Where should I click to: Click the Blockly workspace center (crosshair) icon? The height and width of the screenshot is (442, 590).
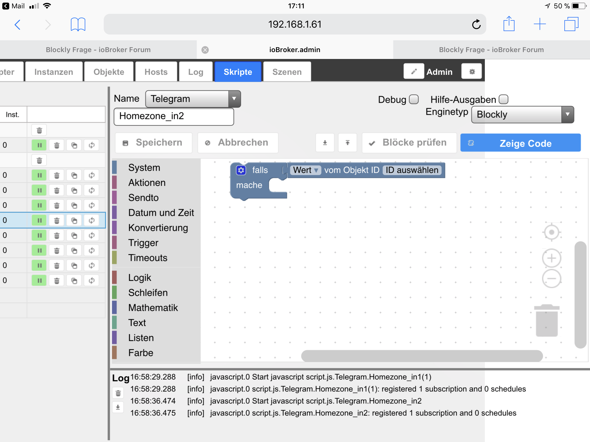[x=551, y=232]
